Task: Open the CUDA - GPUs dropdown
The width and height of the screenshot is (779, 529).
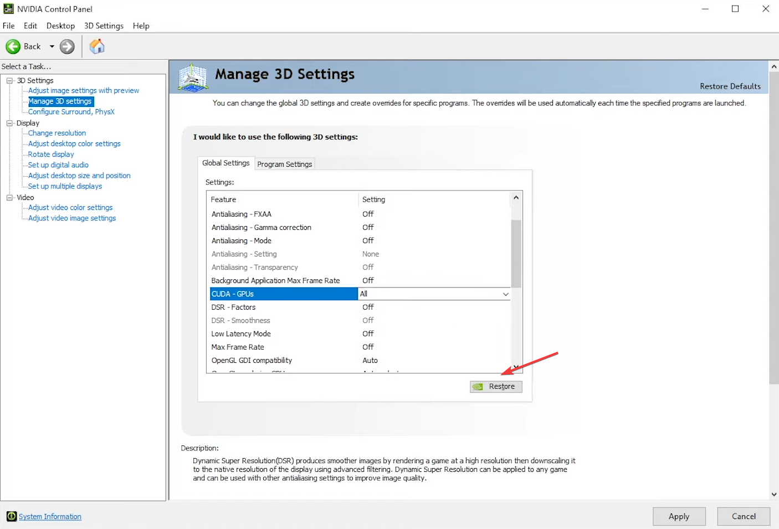Action: [x=505, y=294]
